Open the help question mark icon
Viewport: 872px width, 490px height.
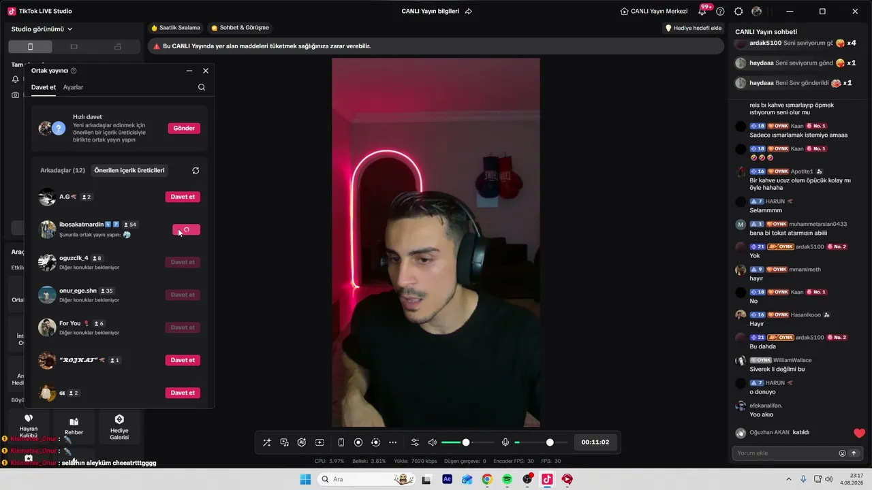coord(720,12)
